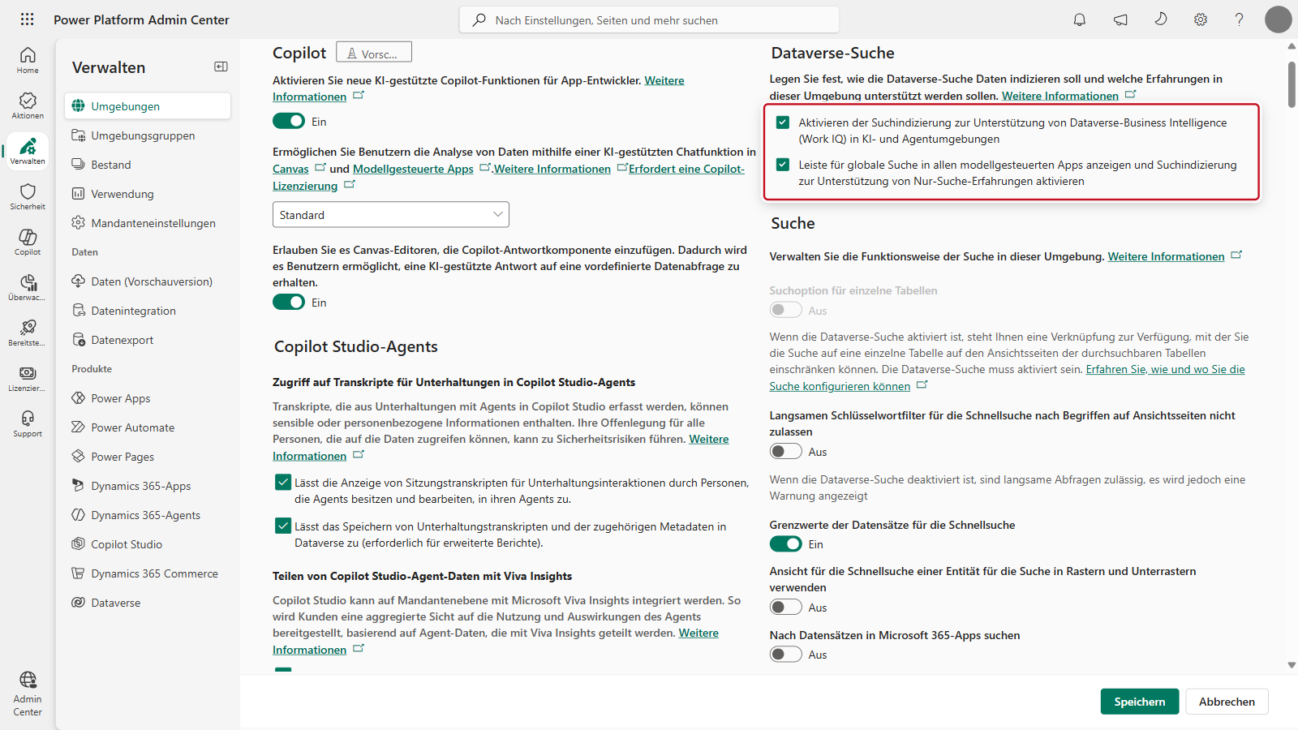Screen dimensions: 1298x730
Task: Open help question mark icon
Action: (x=1239, y=19)
